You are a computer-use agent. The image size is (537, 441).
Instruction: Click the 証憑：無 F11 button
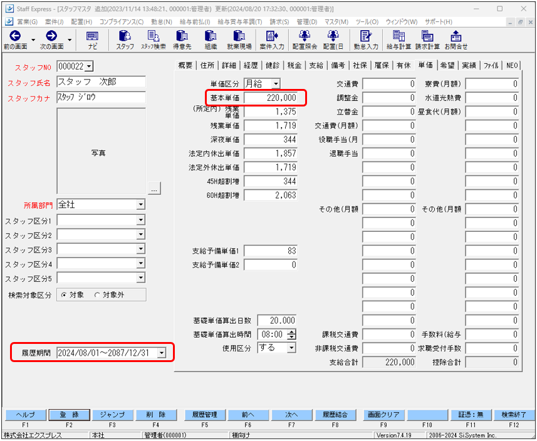click(471, 415)
